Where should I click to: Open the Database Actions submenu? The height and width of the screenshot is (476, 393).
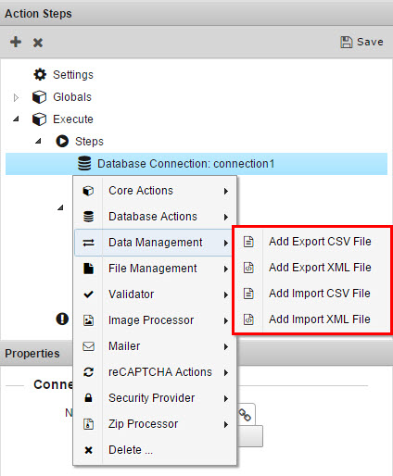[x=155, y=217]
